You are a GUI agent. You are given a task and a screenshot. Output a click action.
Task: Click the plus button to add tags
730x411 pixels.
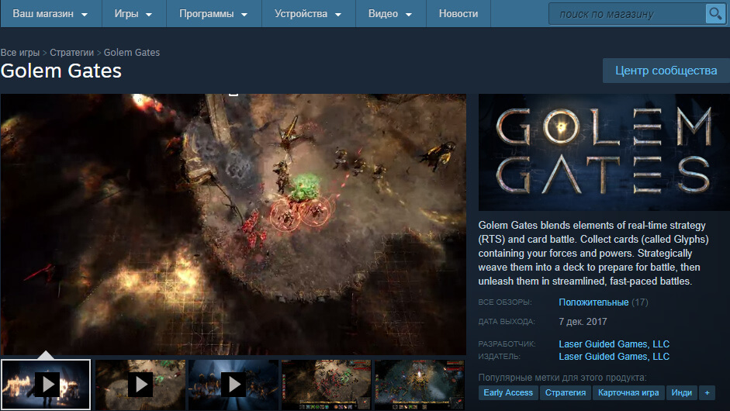click(x=708, y=392)
